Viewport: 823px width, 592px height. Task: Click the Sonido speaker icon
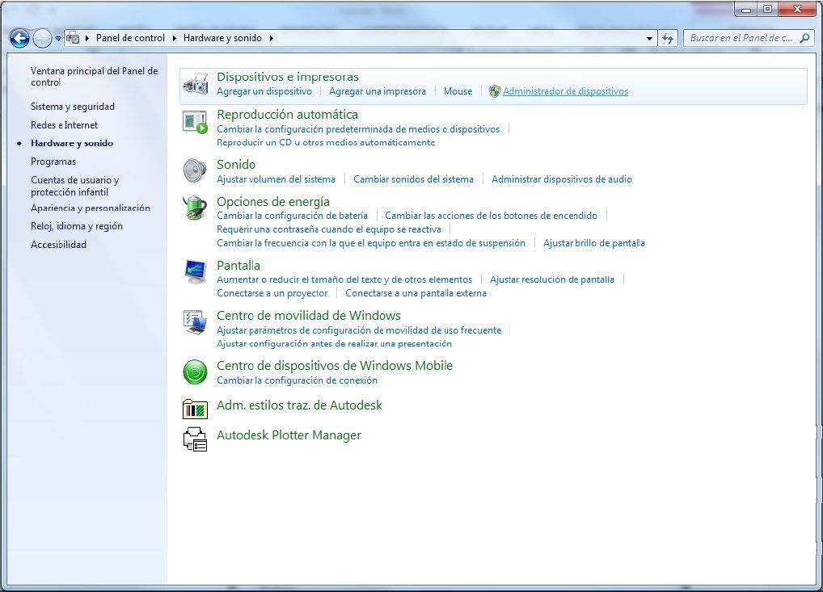point(196,171)
